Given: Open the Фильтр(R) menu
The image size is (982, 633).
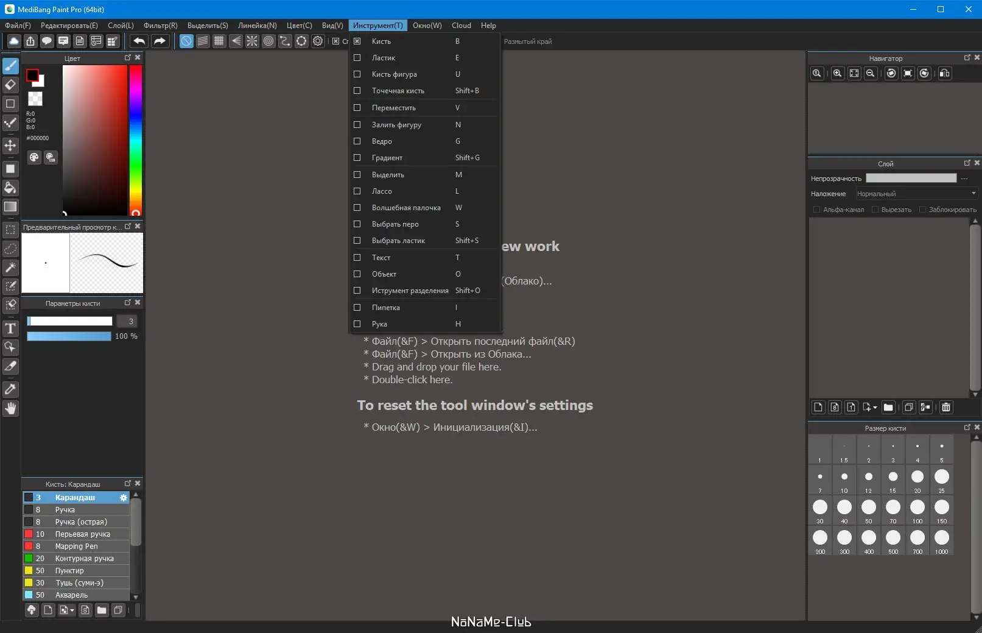Looking at the screenshot, I should pyautogui.click(x=161, y=26).
